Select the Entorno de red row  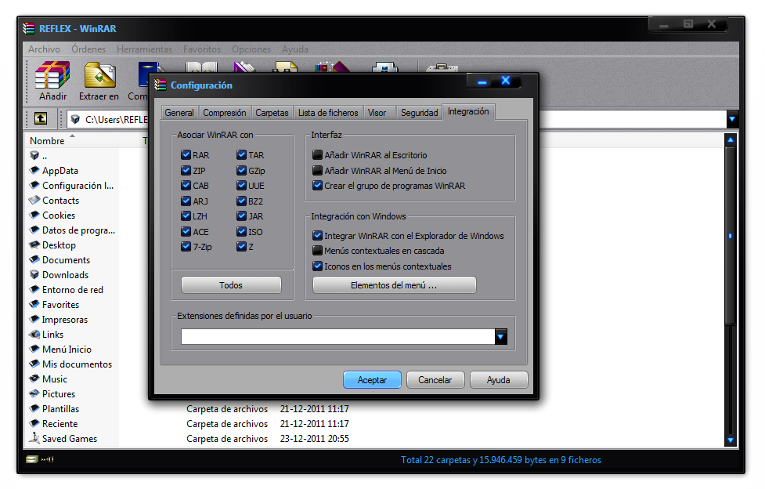coord(66,290)
